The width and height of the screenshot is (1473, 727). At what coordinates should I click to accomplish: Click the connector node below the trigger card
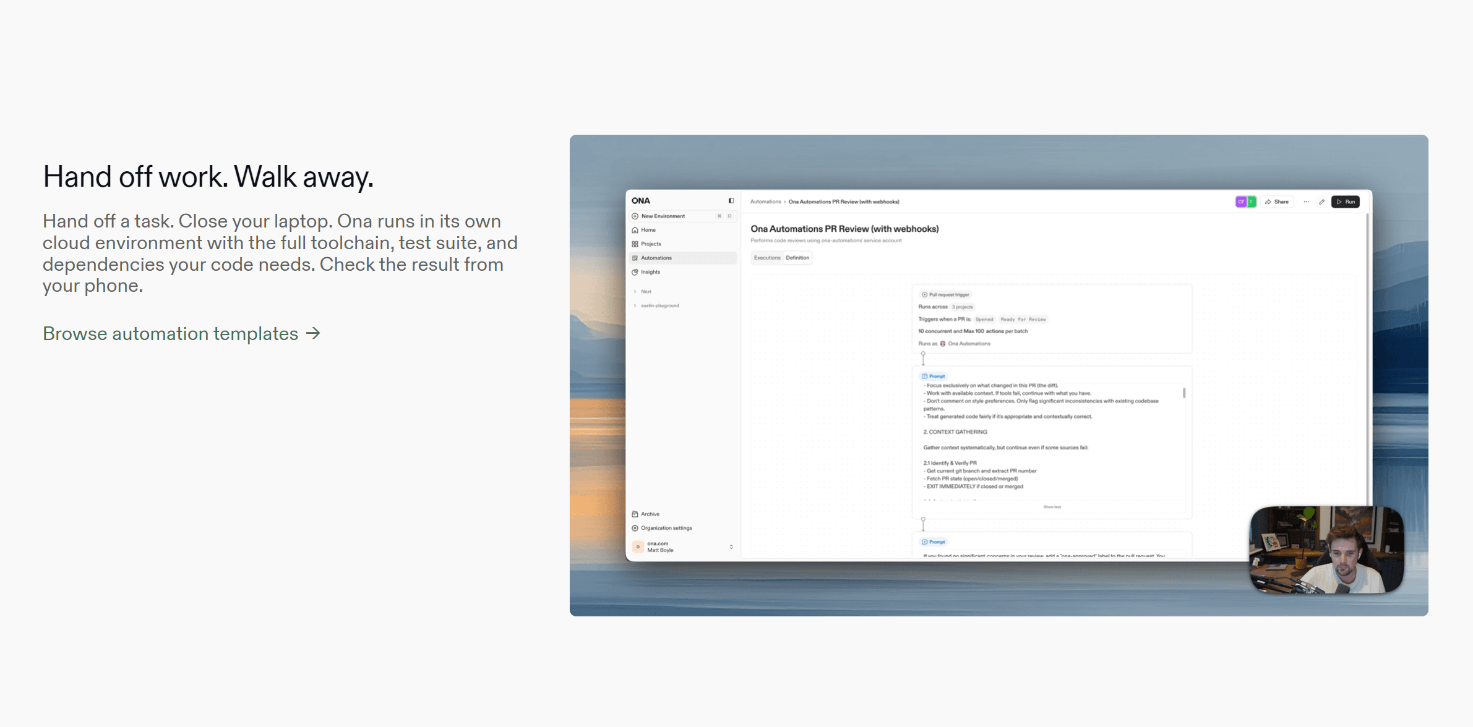pos(923,354)
